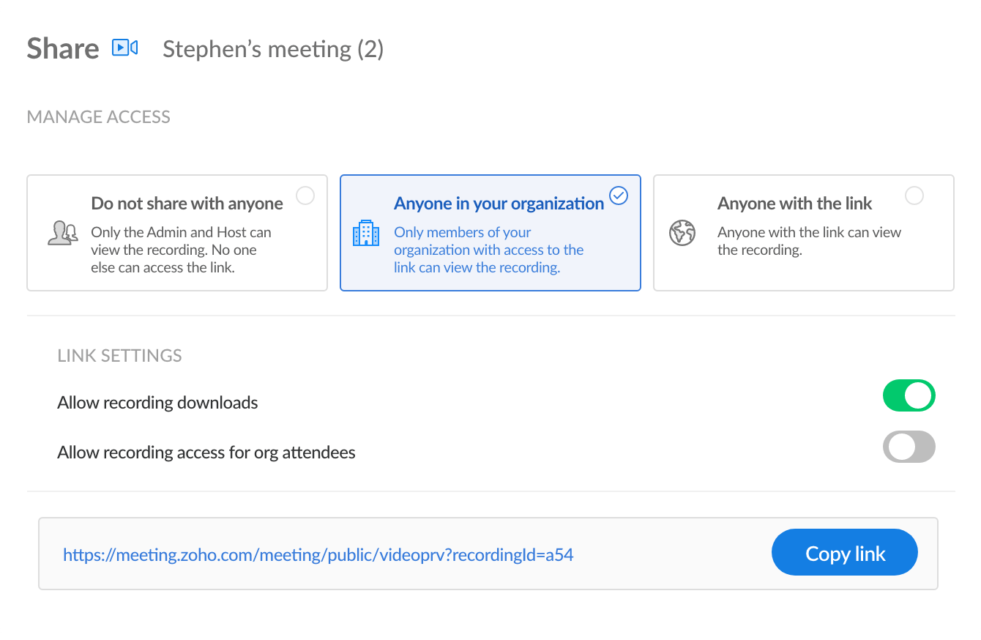This screenshot has height=640, width=981.
Task: Click the admin and host people icon
Action: coord(62,233)
